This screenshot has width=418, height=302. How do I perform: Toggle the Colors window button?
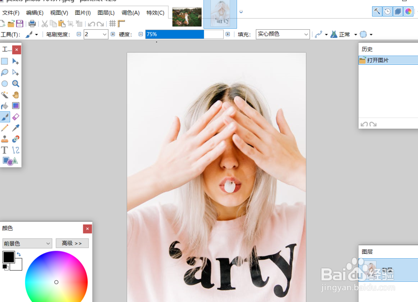408,11
